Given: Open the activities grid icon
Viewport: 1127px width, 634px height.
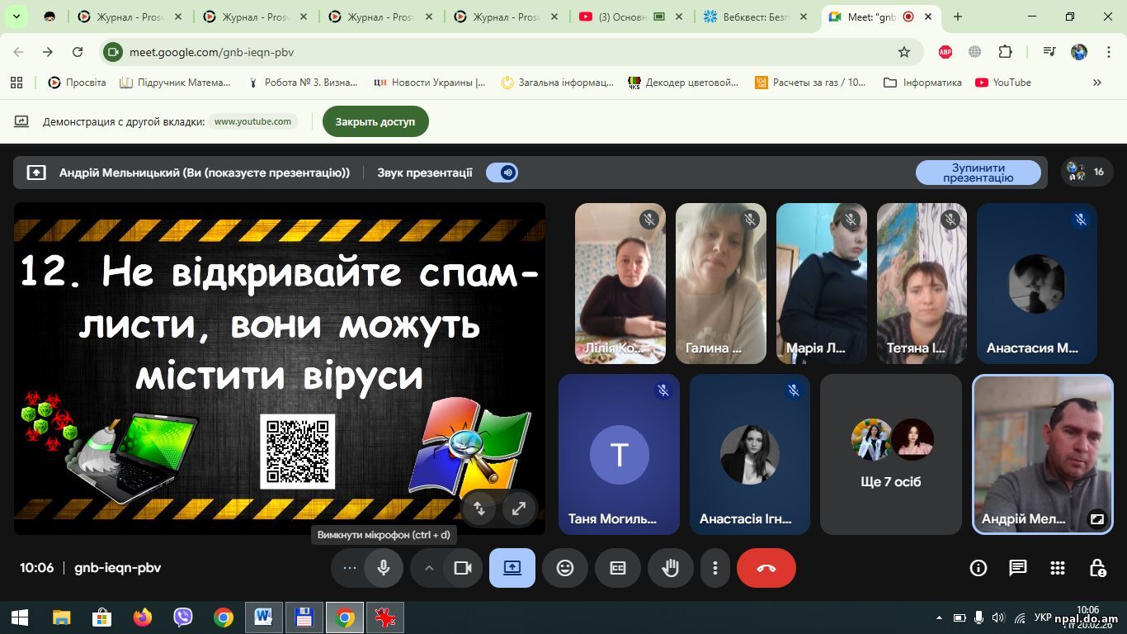Looking at the screenshot, I should tap(1058, 568).
